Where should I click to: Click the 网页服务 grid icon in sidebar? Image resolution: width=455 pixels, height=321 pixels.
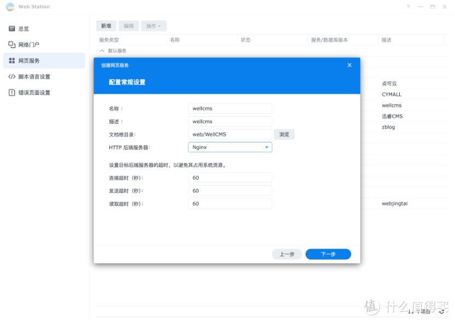11,60
